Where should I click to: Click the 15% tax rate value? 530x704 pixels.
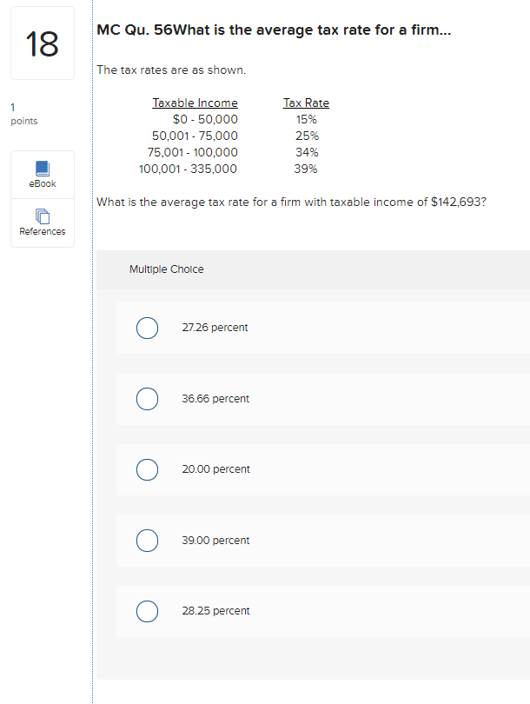tap(306, 119)
